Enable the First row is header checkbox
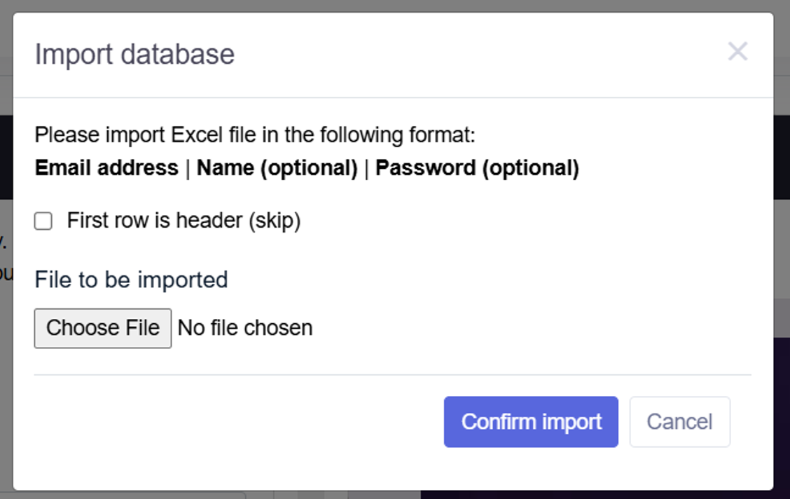 [x=43, y=221]
